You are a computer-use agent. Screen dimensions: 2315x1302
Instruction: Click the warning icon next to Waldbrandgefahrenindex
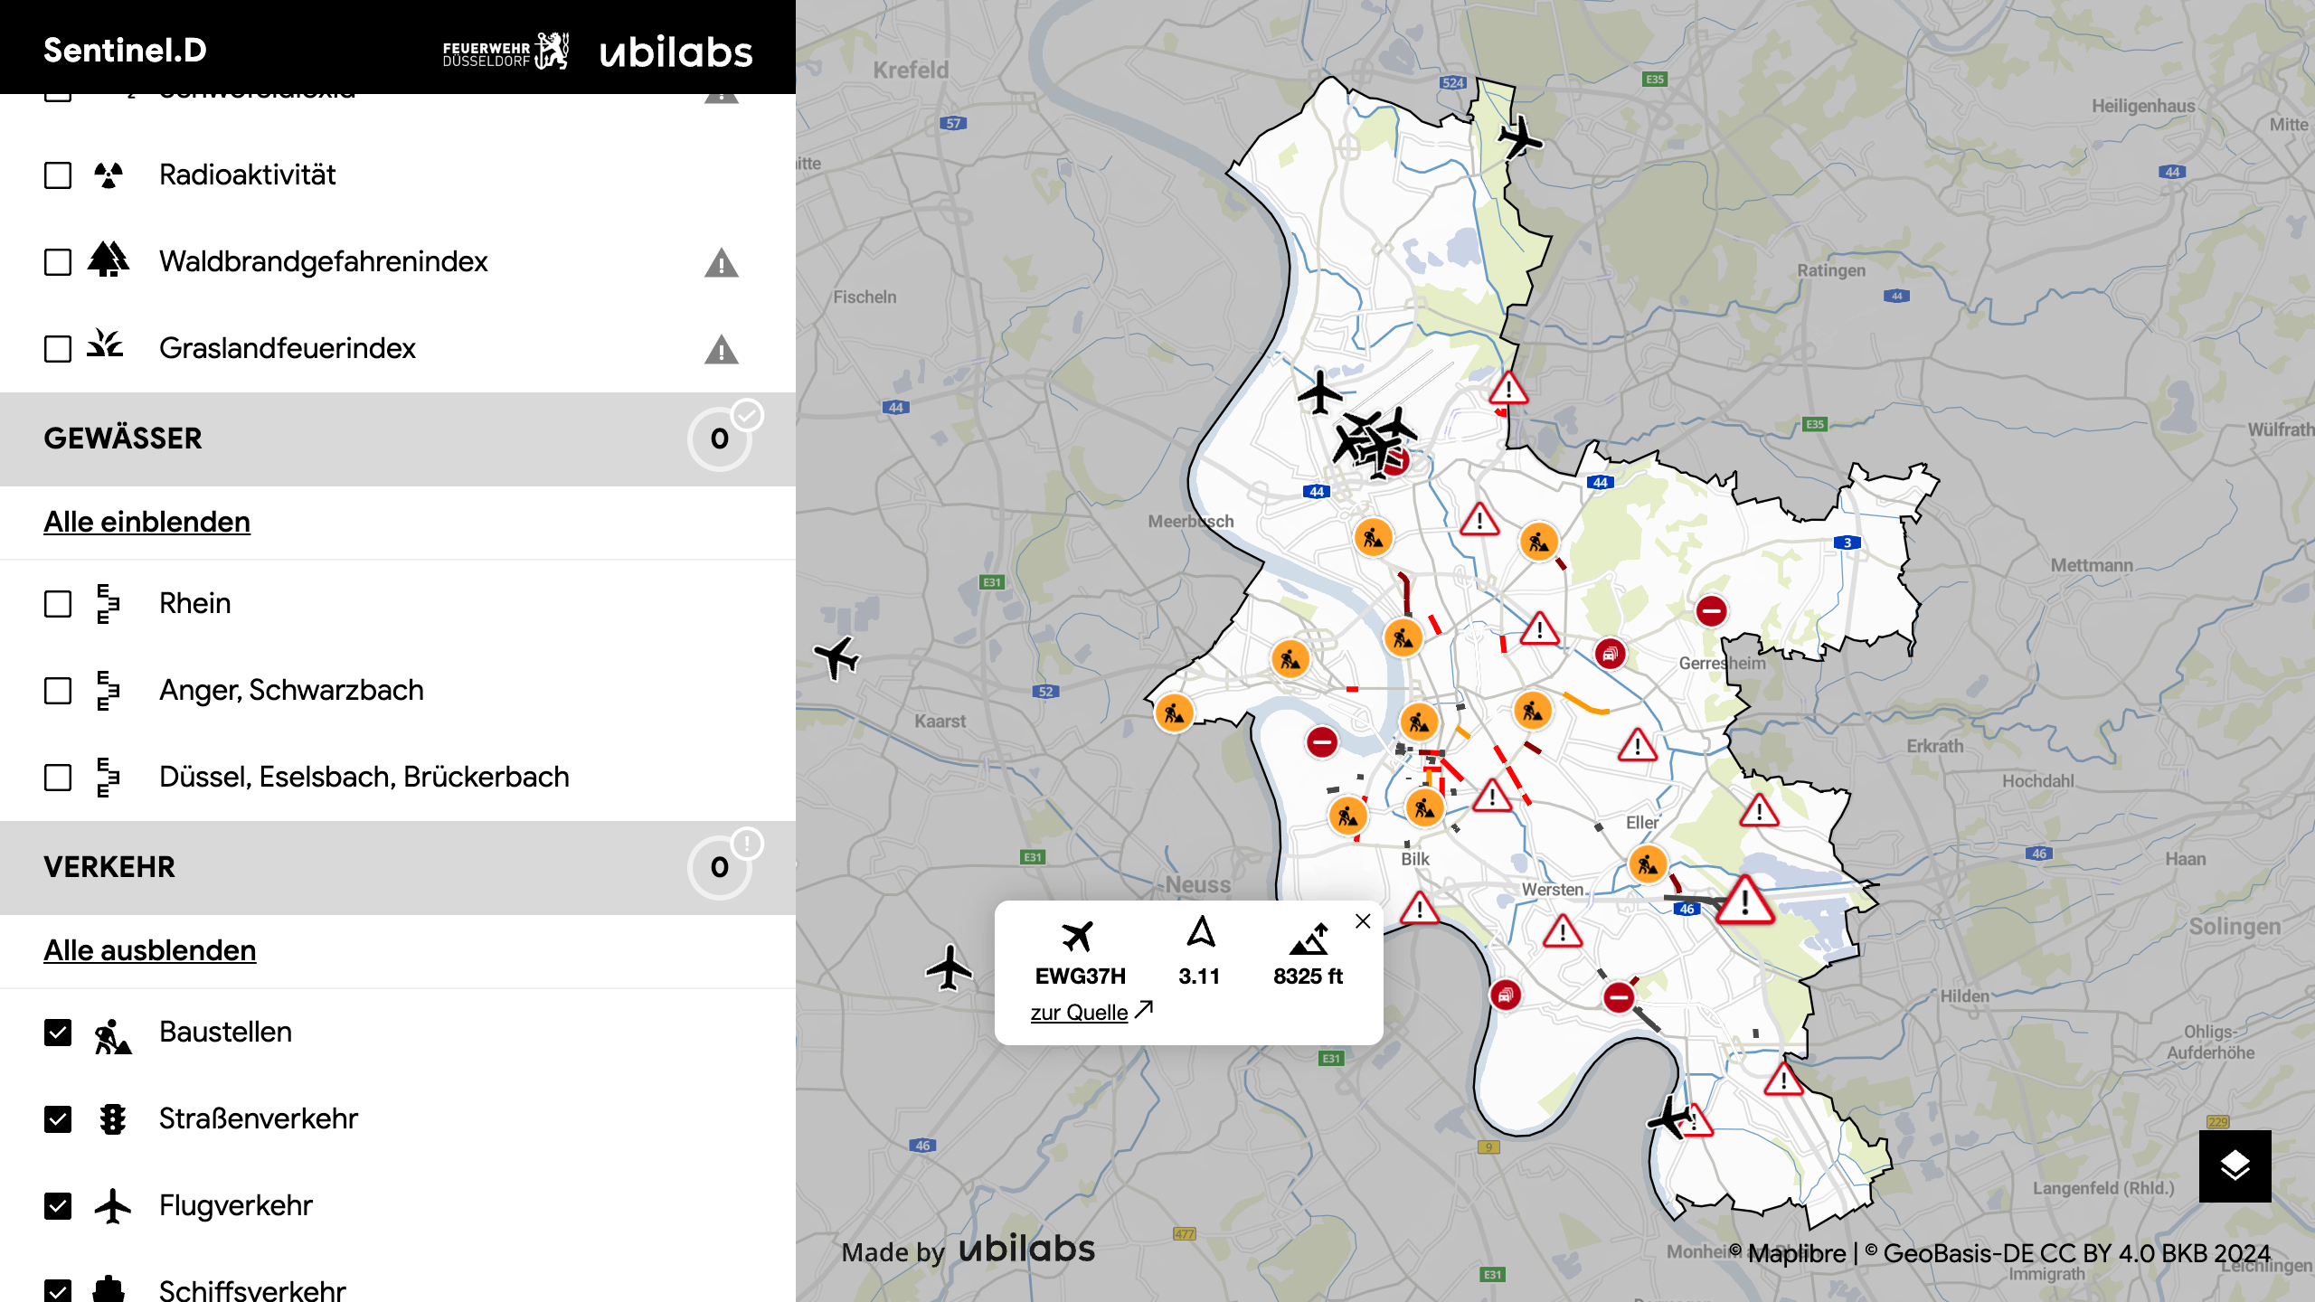click(x=721, y=263)
